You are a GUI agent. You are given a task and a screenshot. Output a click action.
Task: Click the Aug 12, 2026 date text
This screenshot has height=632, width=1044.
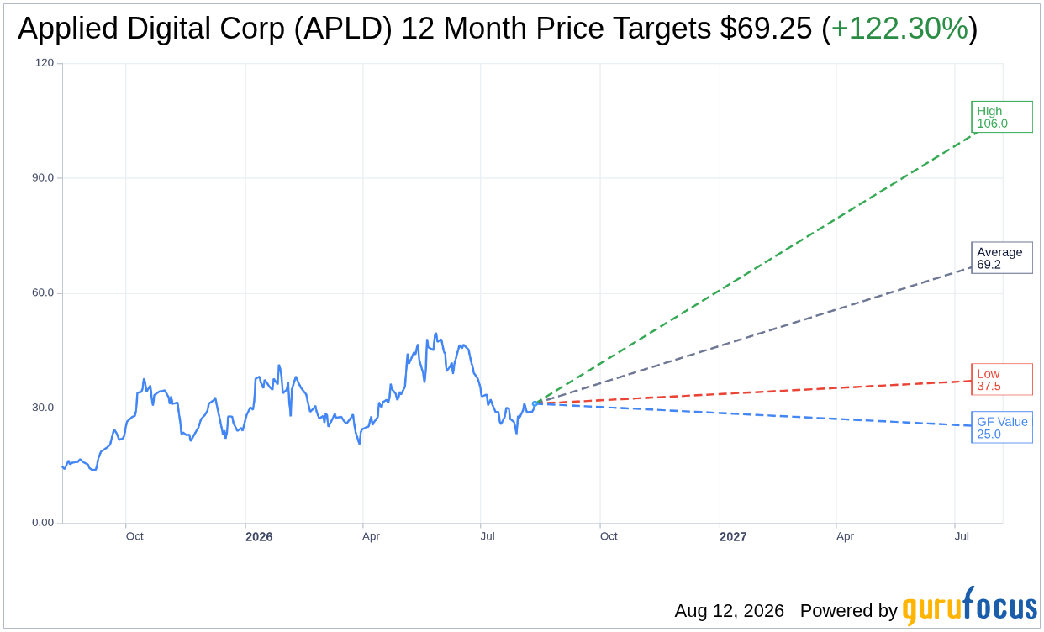(x=729, y=611)
